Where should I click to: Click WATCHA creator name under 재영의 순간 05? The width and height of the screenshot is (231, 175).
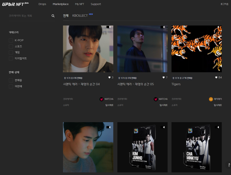tap(163, 99)
